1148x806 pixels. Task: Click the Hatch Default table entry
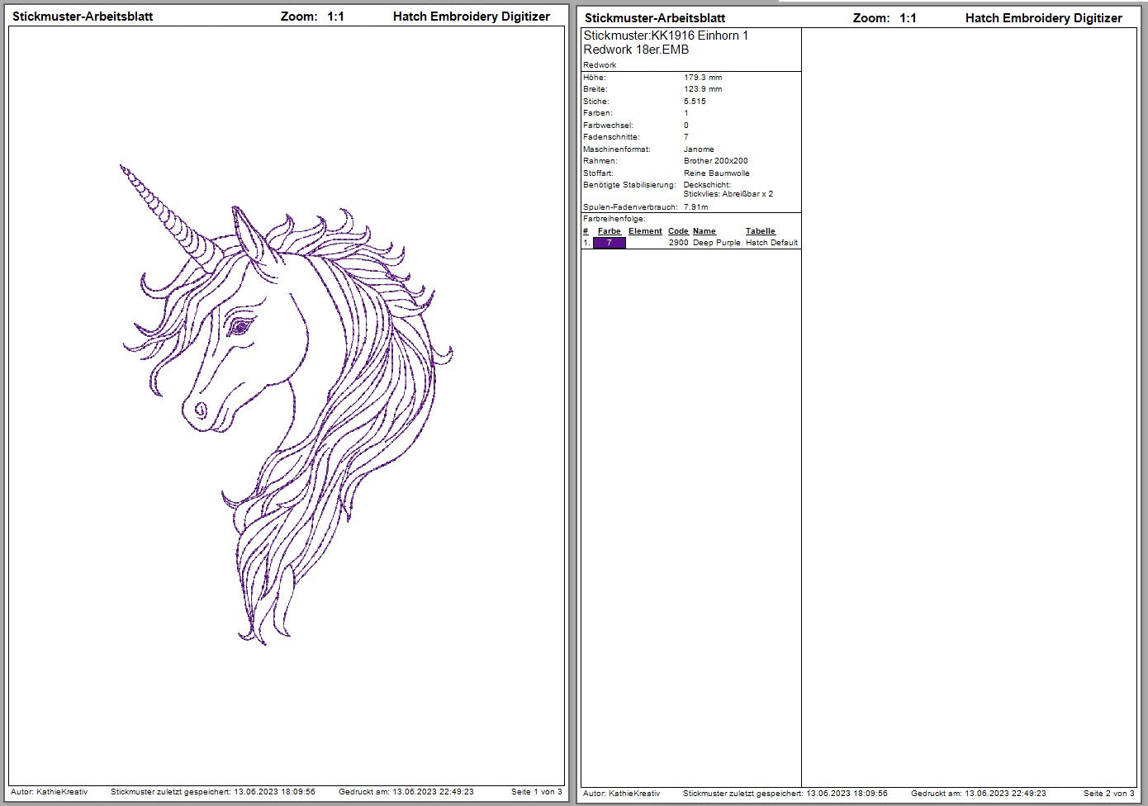tap(771, 243)
